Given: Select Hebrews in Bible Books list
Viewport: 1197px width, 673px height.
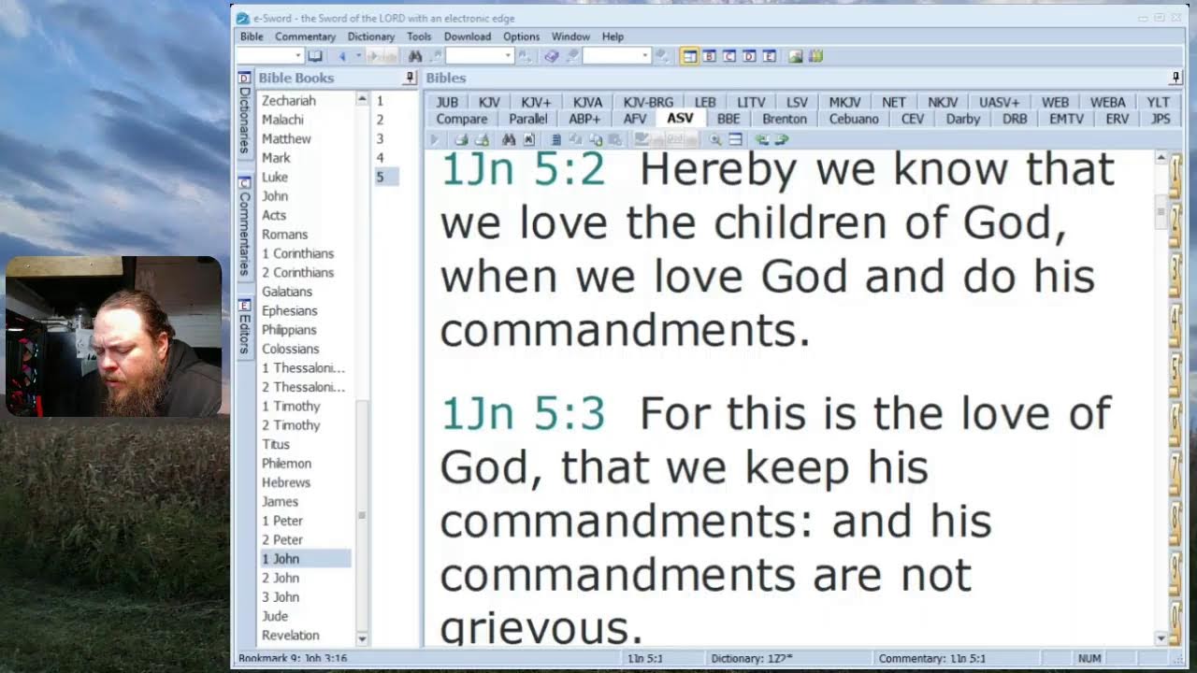Looking at the screenshot, I should pos(285,482).
